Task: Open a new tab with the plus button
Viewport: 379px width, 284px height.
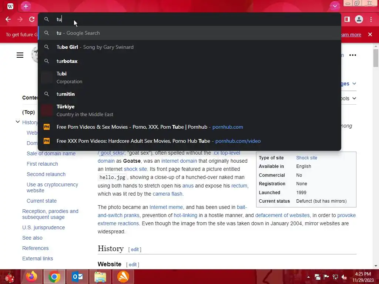Action: [x=26, y=6]
